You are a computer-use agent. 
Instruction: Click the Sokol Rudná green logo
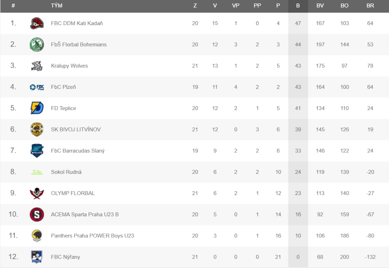click(x=37, y=172)
